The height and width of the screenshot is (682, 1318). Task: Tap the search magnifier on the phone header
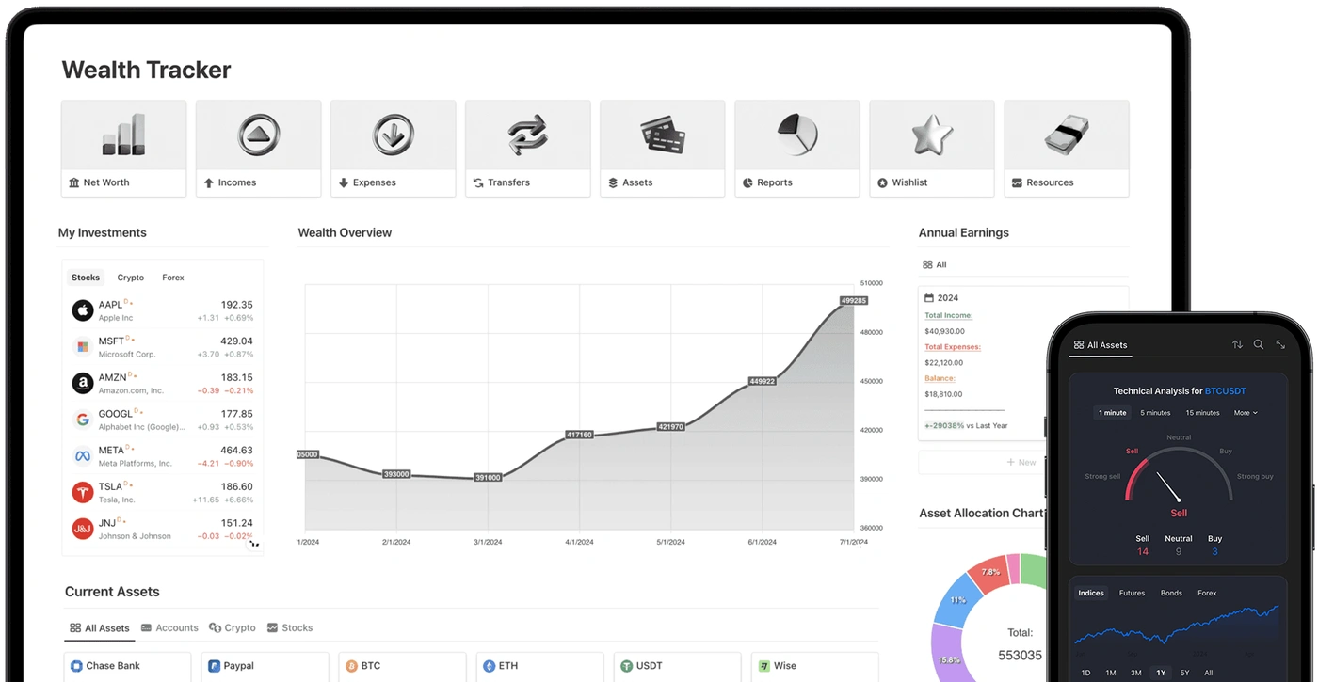[1259, 345]
